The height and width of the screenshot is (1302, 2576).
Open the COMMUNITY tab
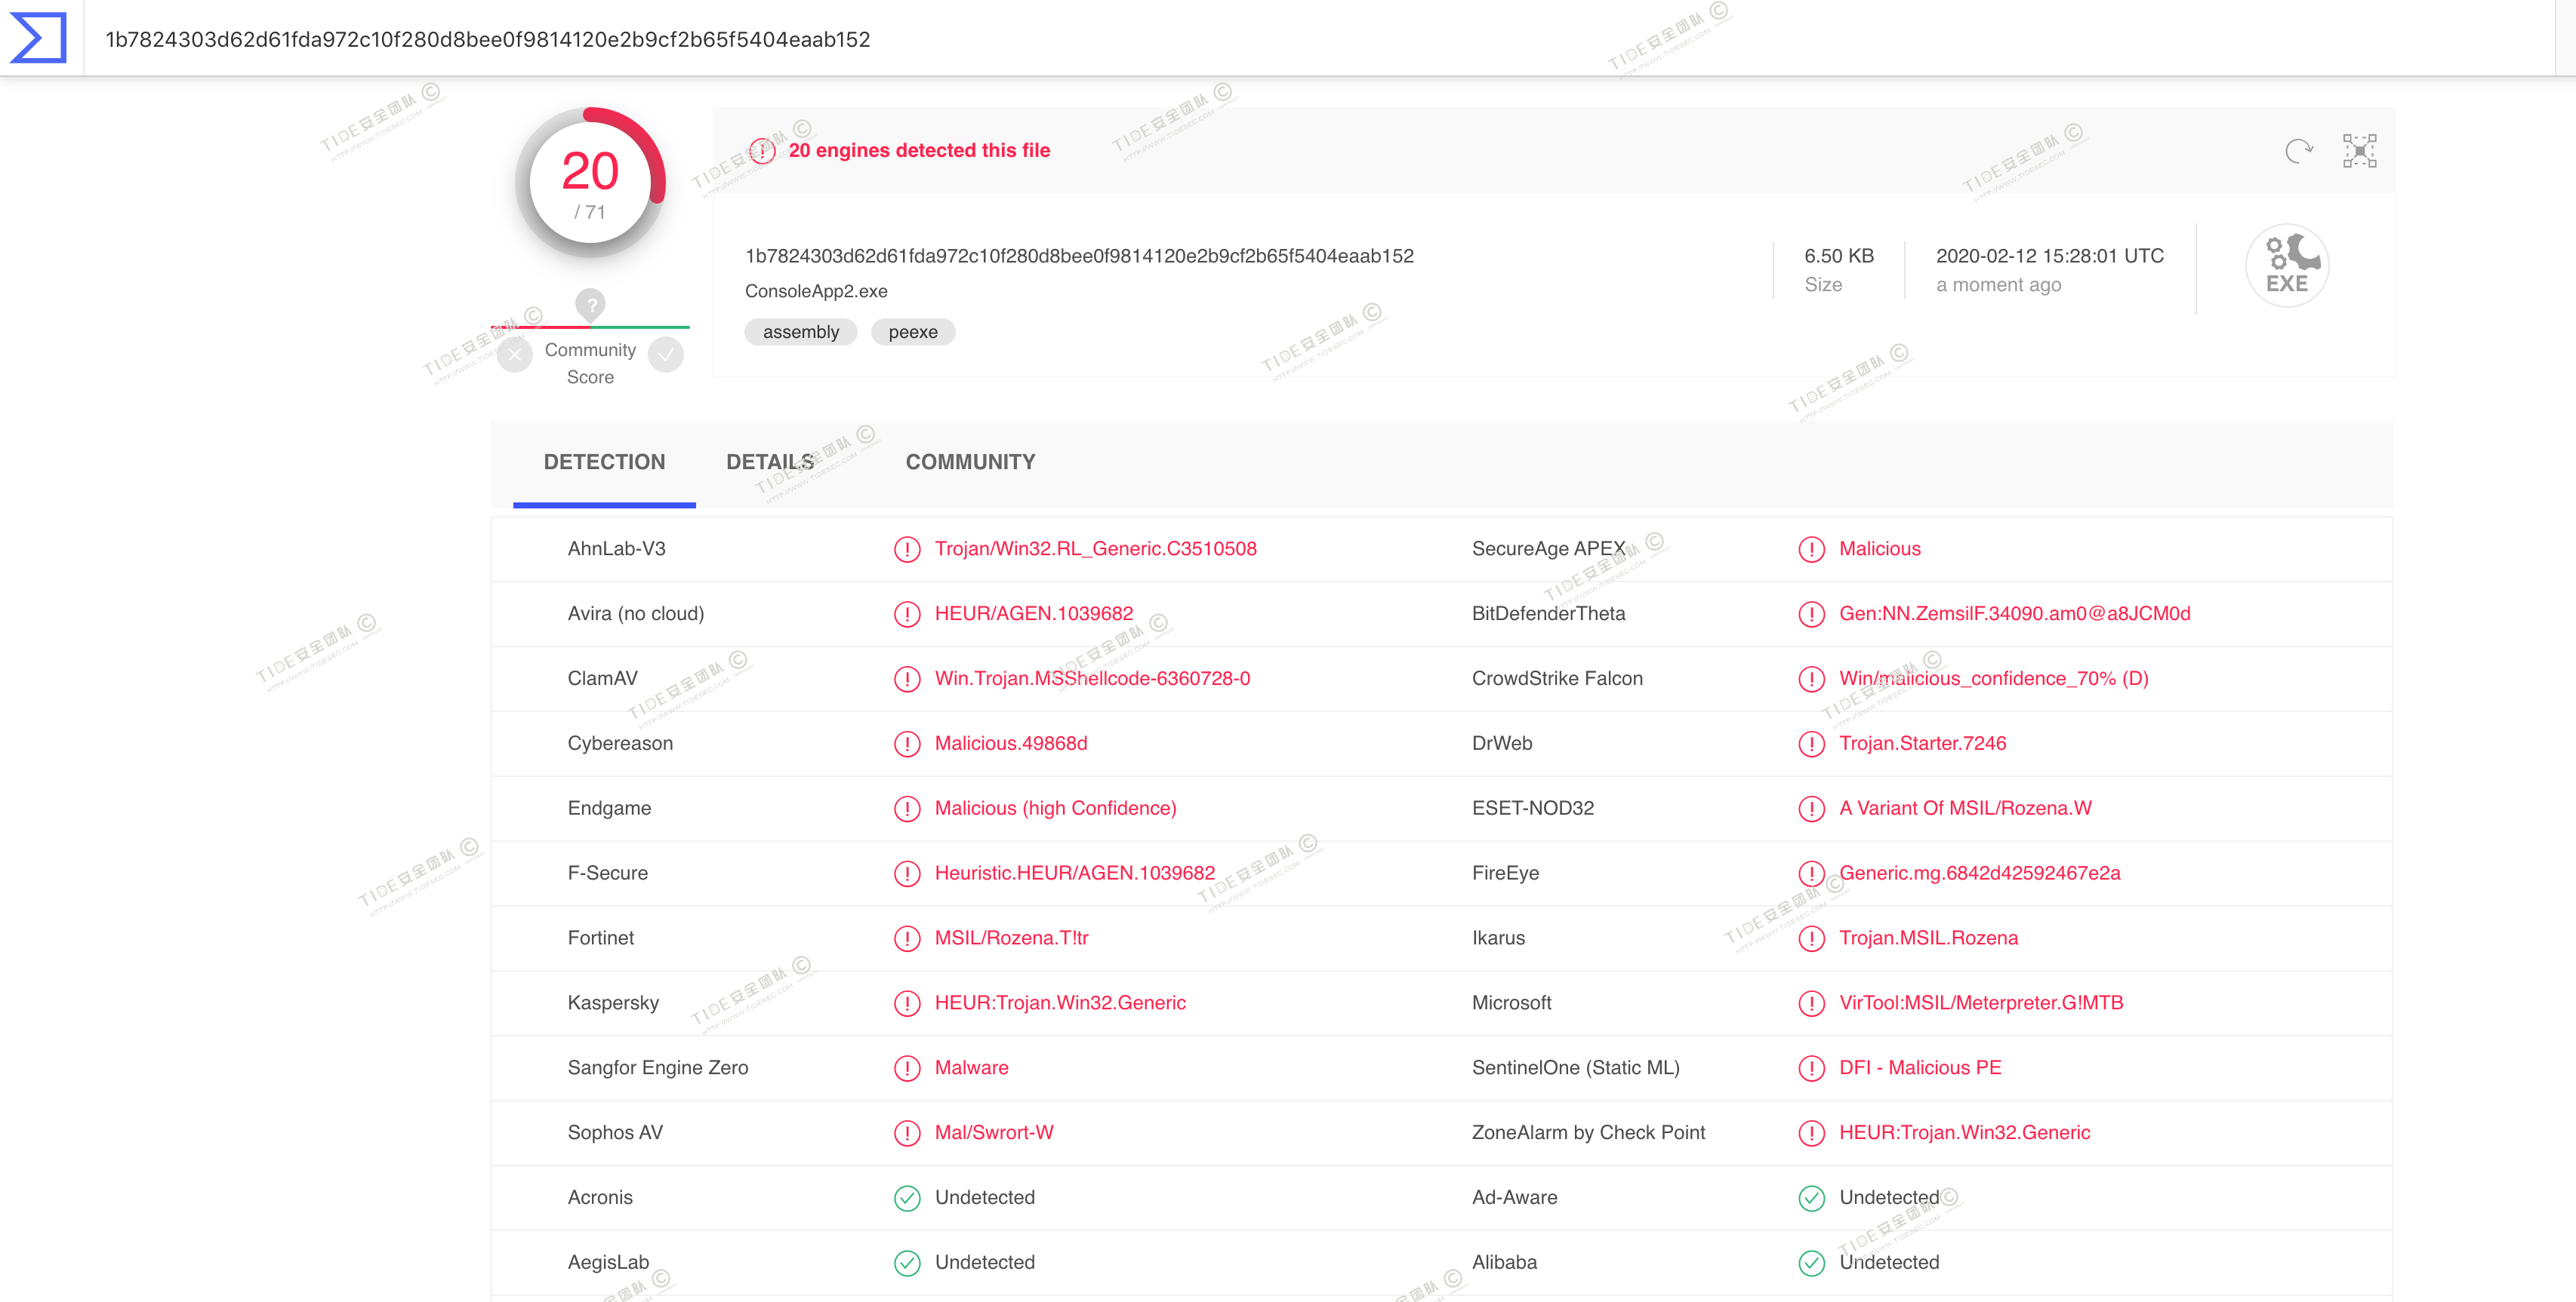pyautogui.click(x=970, y=462)
